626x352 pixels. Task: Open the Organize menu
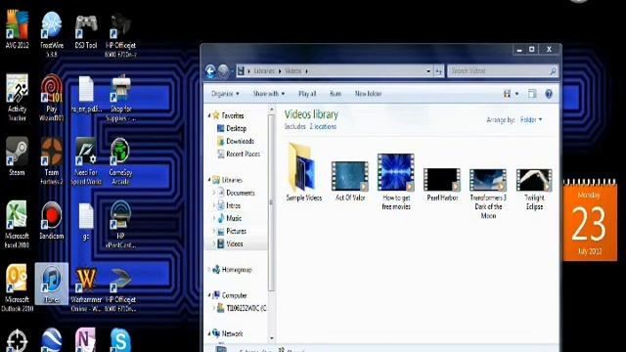tap(225, 94)
